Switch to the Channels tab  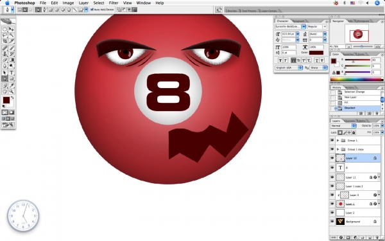(350, 121)
